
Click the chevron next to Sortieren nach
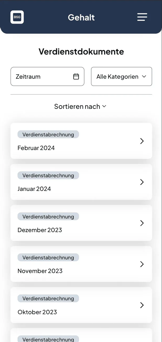click(x=104, y=106)
